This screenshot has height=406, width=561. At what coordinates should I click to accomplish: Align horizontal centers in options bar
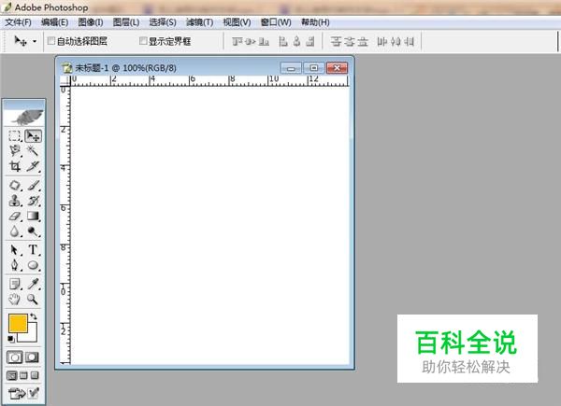point(296,42)
